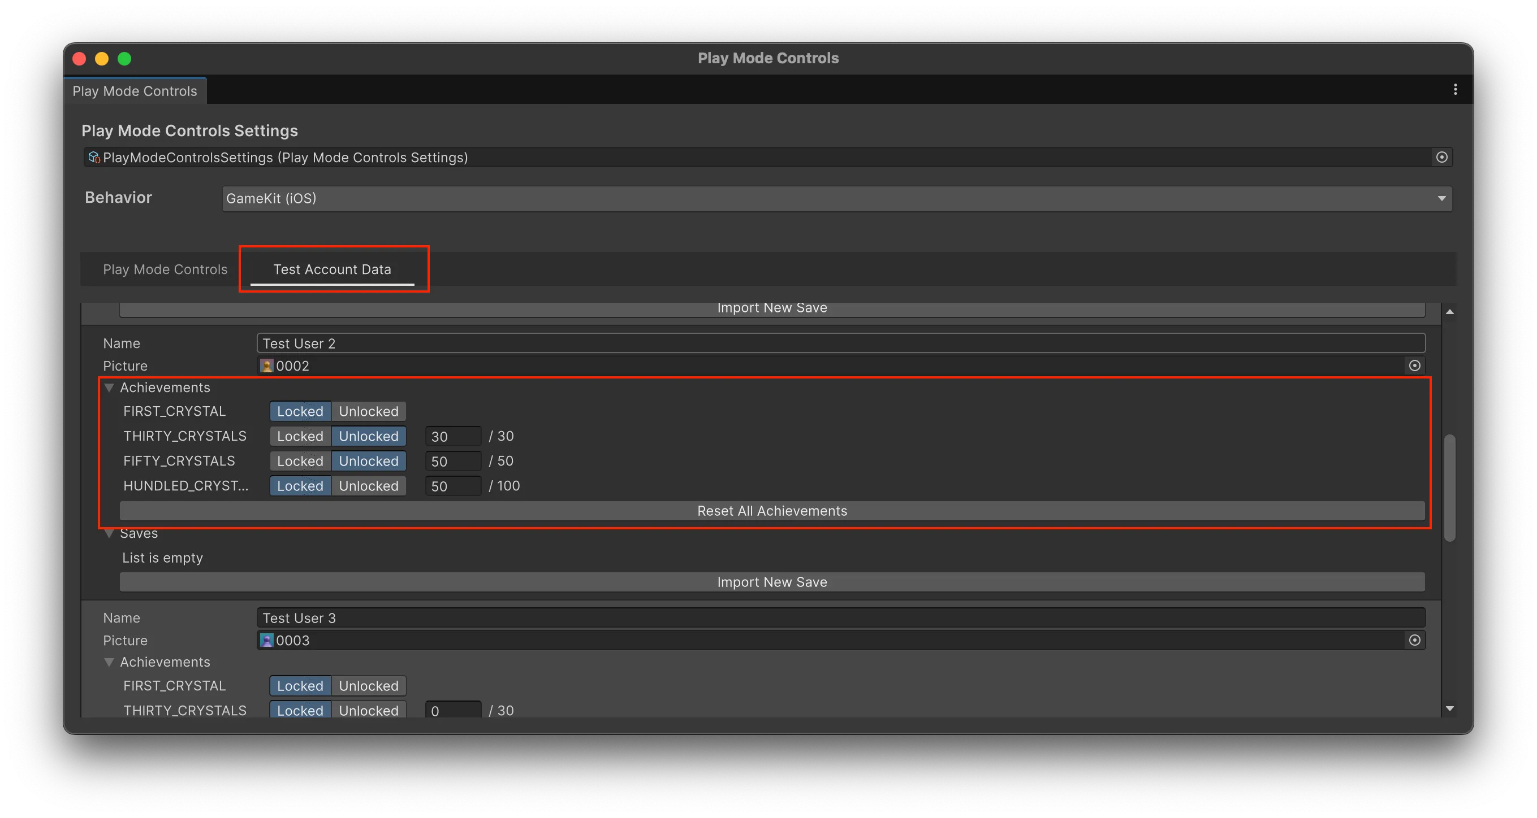Click the scroll up arrow
This screenshot has height=818, width=1537.
point(1449,312)
